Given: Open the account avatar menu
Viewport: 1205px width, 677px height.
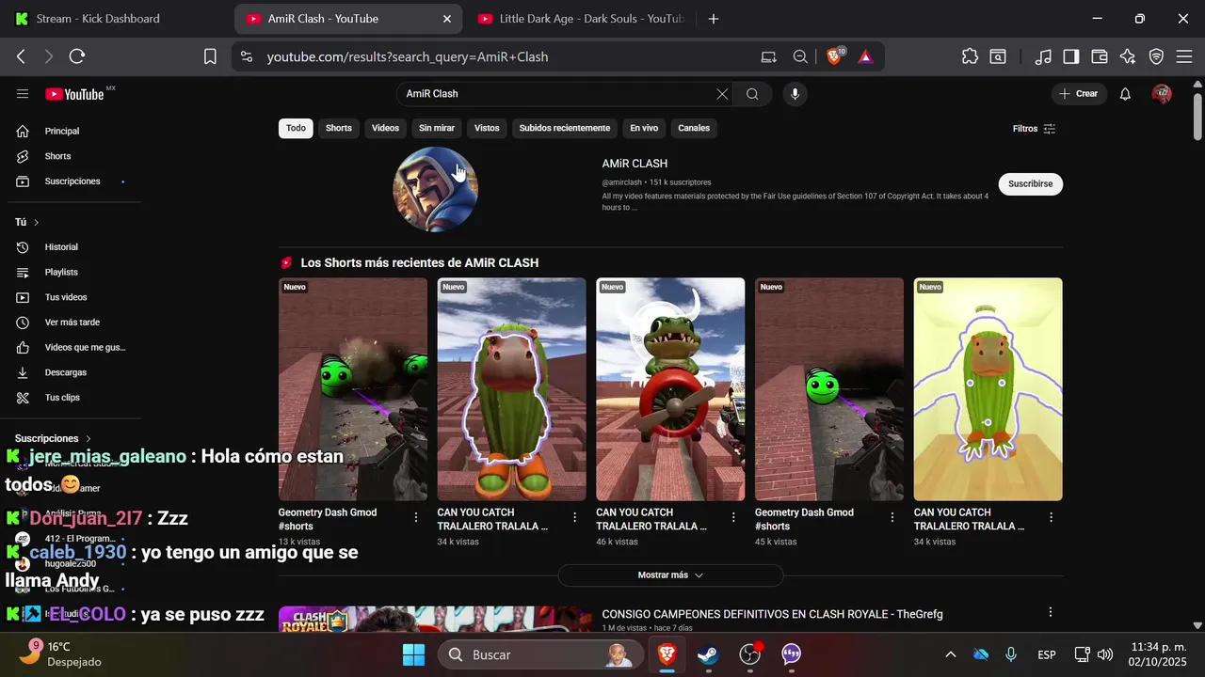Looking at the screenshot, I should 1162,94.
